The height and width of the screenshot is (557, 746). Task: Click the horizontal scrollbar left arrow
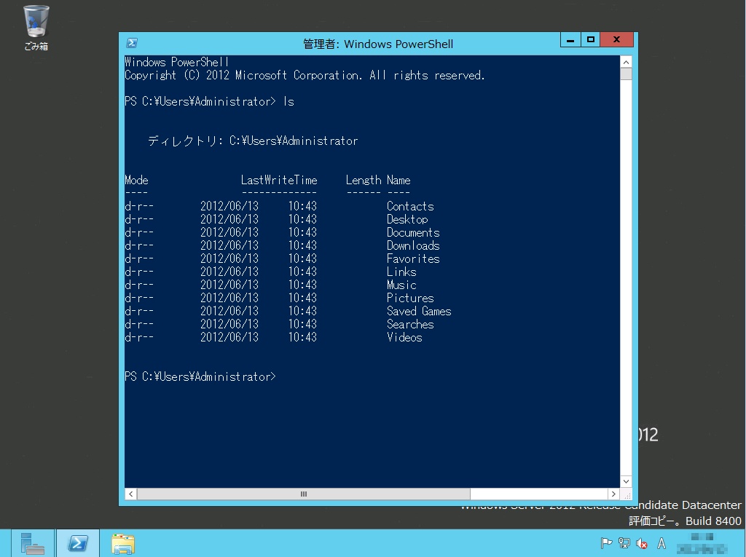pyautogui.click(x=131, y=494)
